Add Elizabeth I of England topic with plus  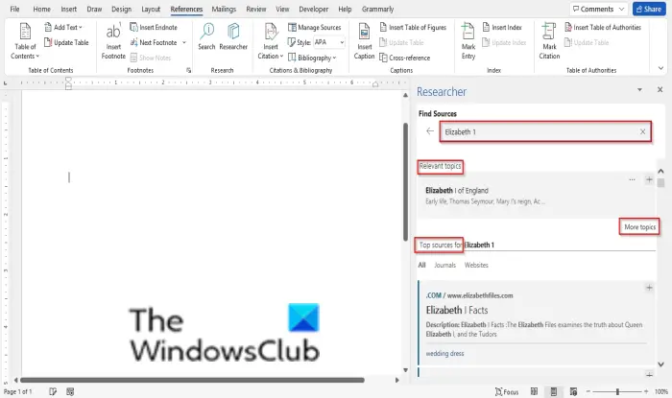pyautogui.click(x=649, y=179)
